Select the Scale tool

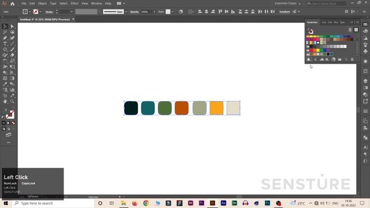coord(12,61)
